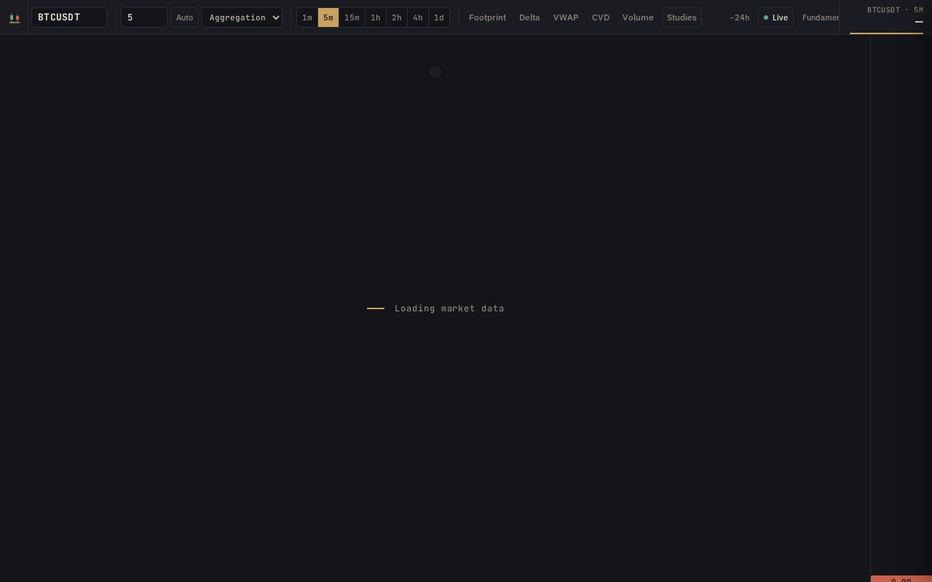Toggle the Auto tick size button

point(185,17)
